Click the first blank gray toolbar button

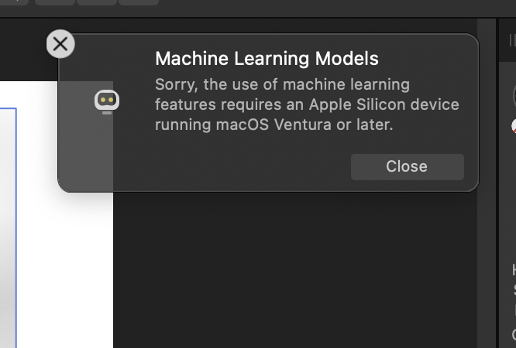[x=55, y=2]
